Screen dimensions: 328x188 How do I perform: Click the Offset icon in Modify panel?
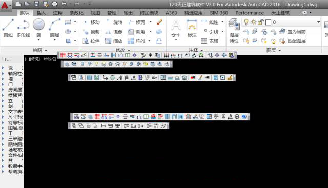click(159, 41)
